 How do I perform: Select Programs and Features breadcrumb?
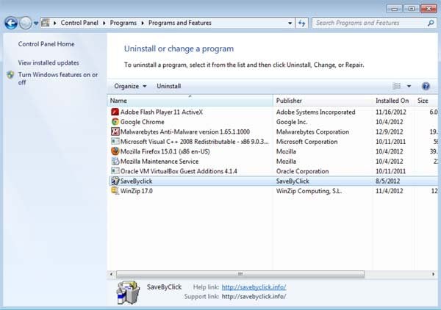point(180,23)
